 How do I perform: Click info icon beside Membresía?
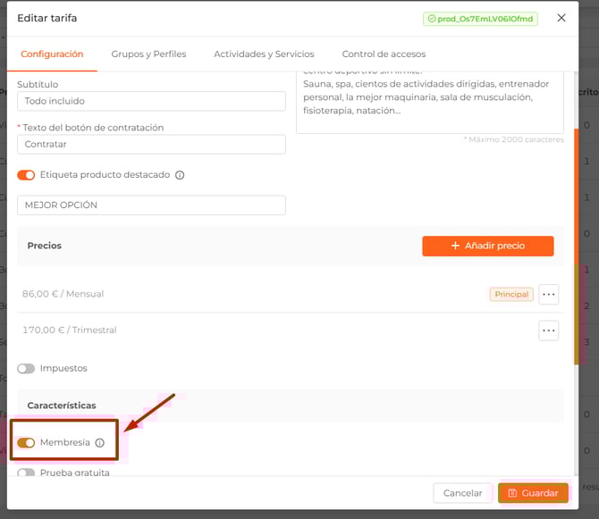[x=100, y=442]
